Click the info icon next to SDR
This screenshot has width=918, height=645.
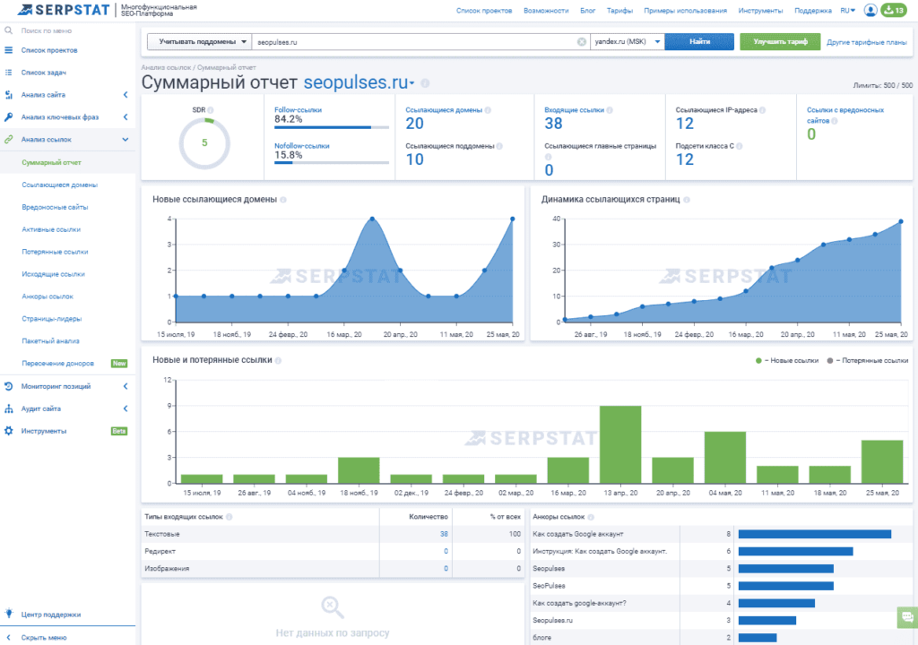(211, 110)
